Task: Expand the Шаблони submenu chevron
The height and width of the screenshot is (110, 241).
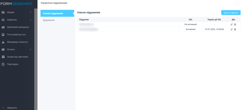Action: point(30,20)
